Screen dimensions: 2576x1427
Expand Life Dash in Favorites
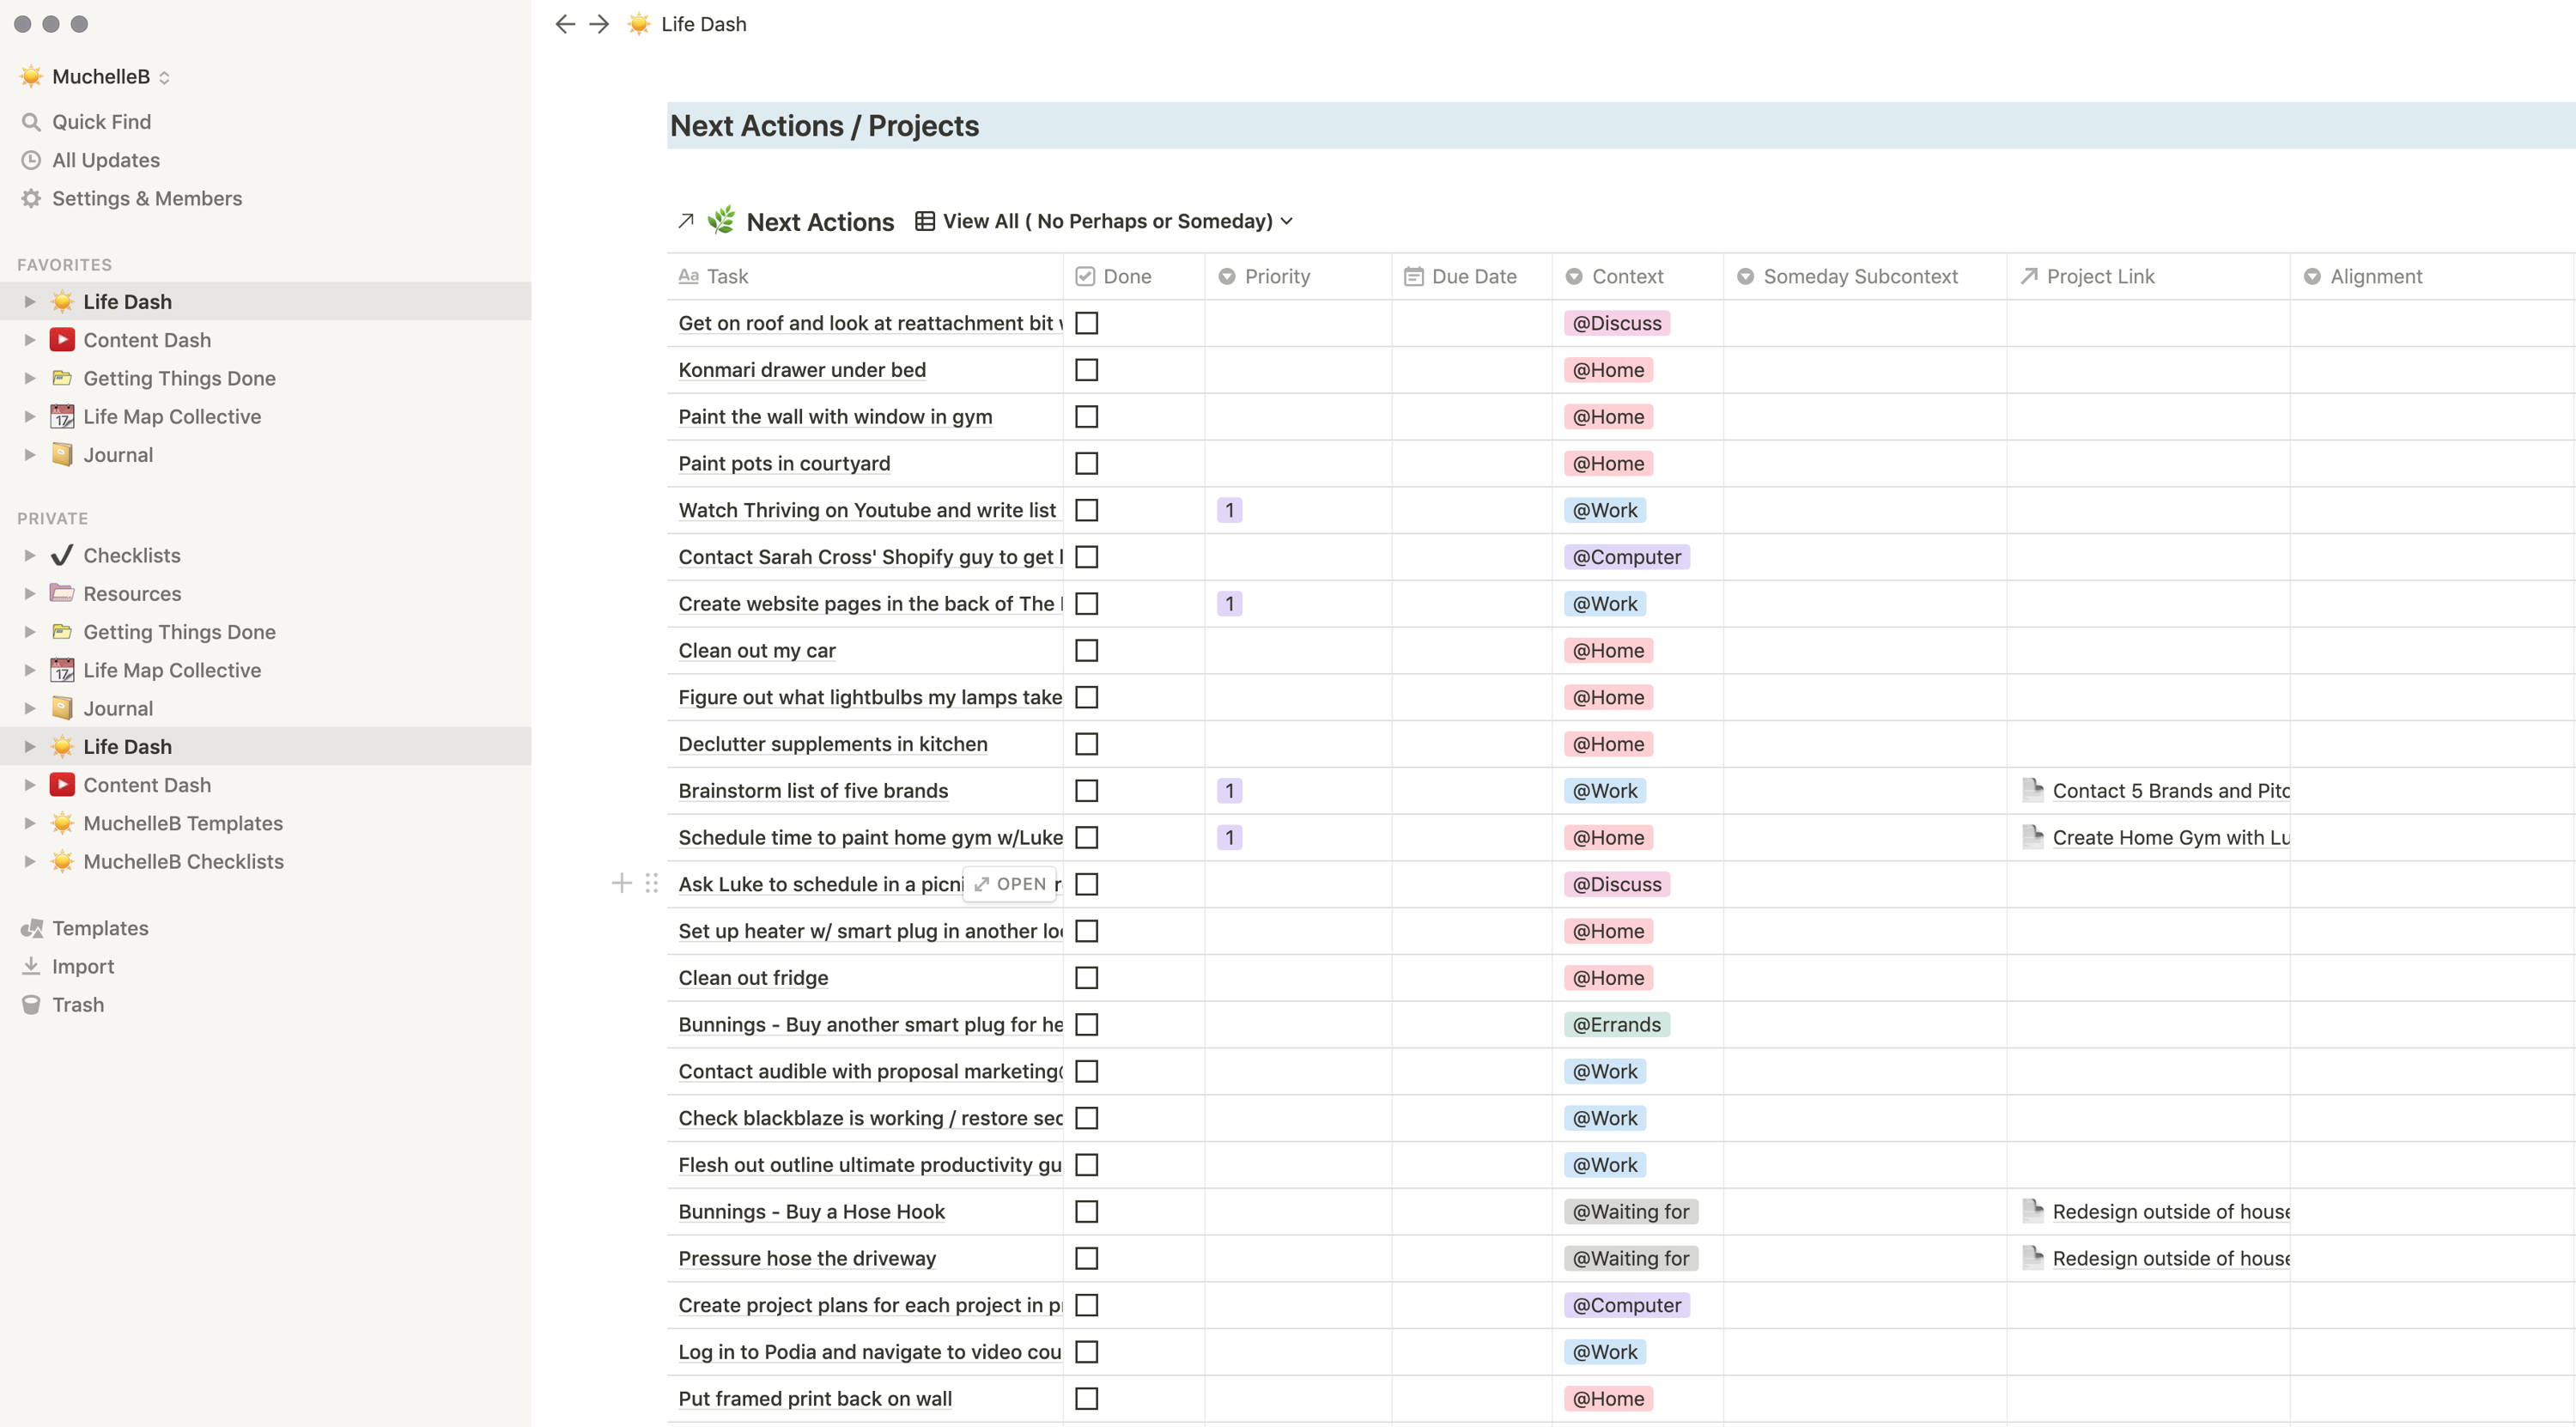pos(29,301)
